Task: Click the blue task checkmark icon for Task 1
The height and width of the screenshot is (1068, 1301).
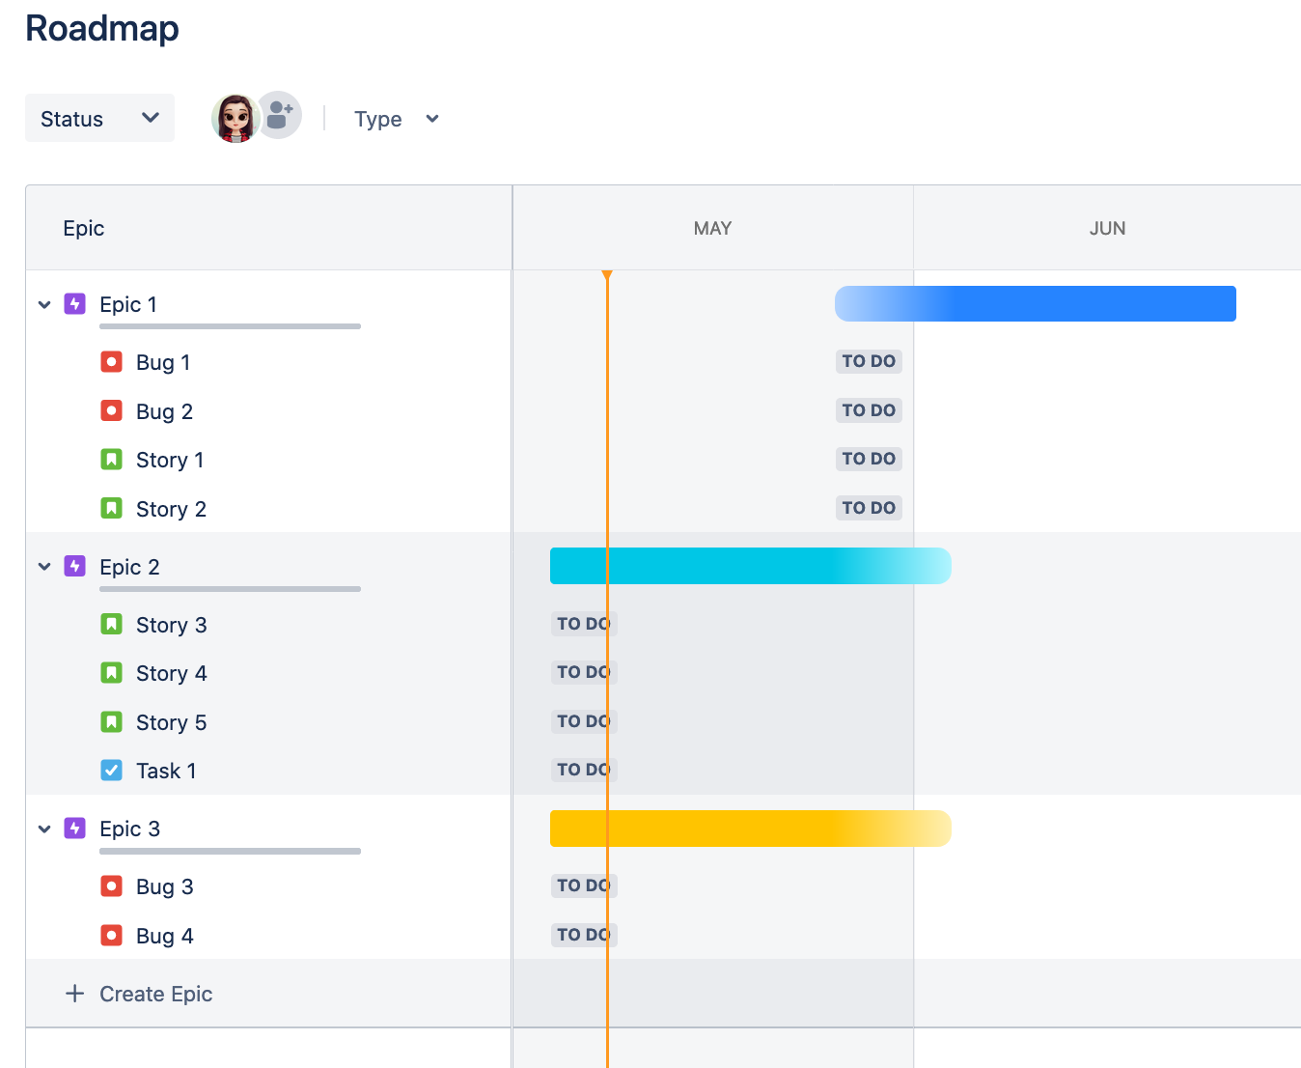Action: 111,770
